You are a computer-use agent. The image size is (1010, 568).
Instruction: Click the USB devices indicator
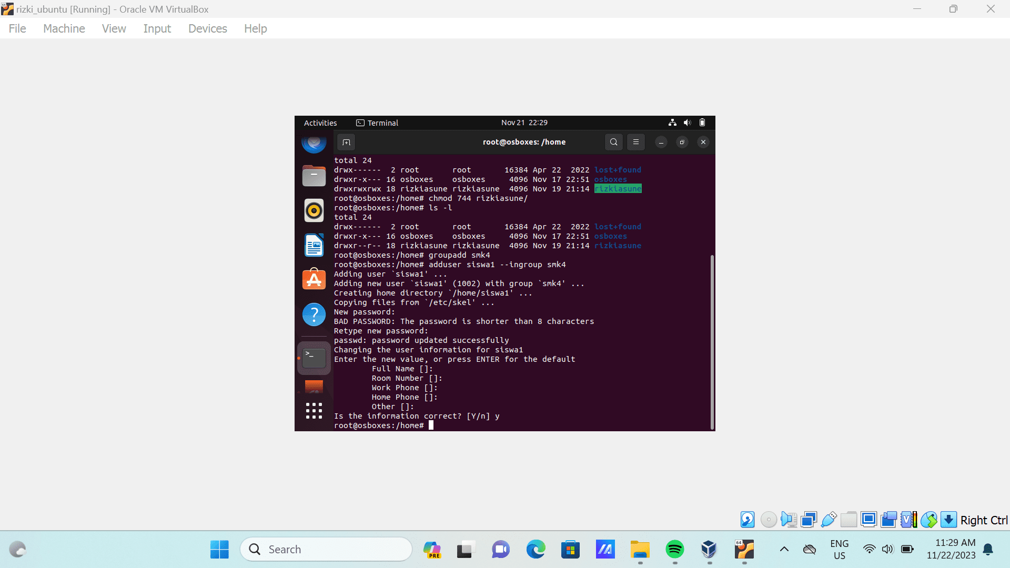point(829,520)
